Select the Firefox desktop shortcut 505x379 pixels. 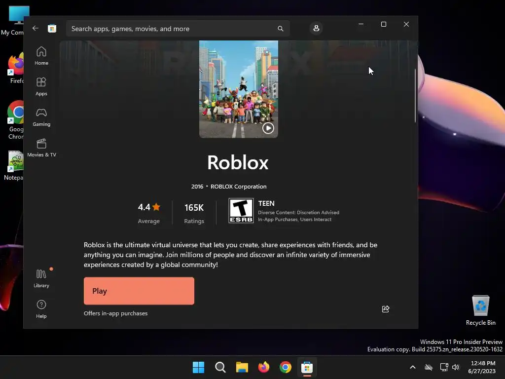16,68
